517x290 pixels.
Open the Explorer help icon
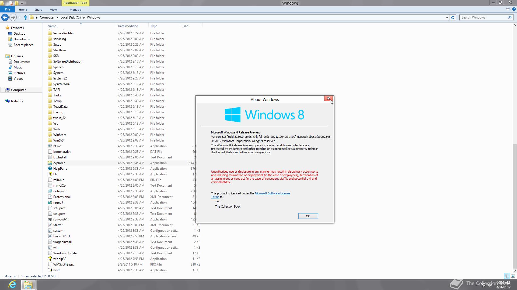pos(514,9)
